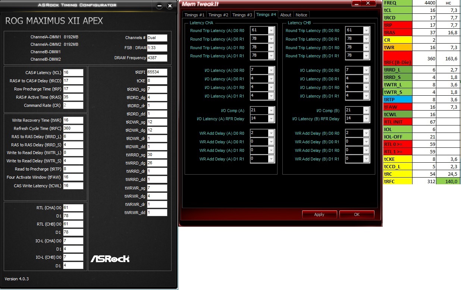This screenshot has width=461, height=290.
Task: Select the 140,0 green cell in spreadsheet
Action: pyautogui.click(x=448, y=181)
